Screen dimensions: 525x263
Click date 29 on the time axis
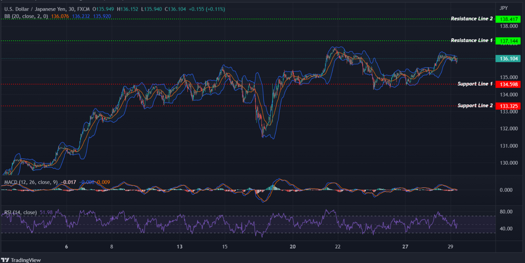[451, 247]
